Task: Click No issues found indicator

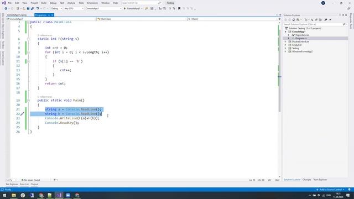Action: coord(31,180)
